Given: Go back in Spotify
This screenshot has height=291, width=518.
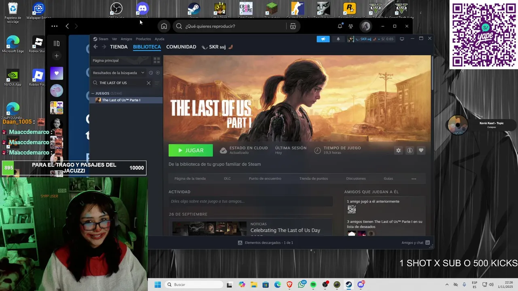Looking at the screenshot, I should [67, 26].
